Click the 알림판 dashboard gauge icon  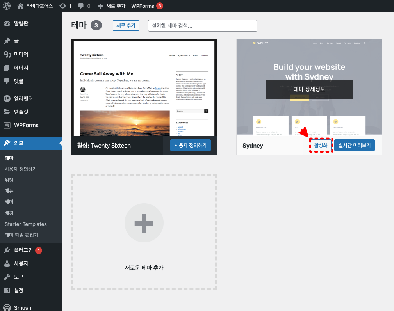[7, 23]
